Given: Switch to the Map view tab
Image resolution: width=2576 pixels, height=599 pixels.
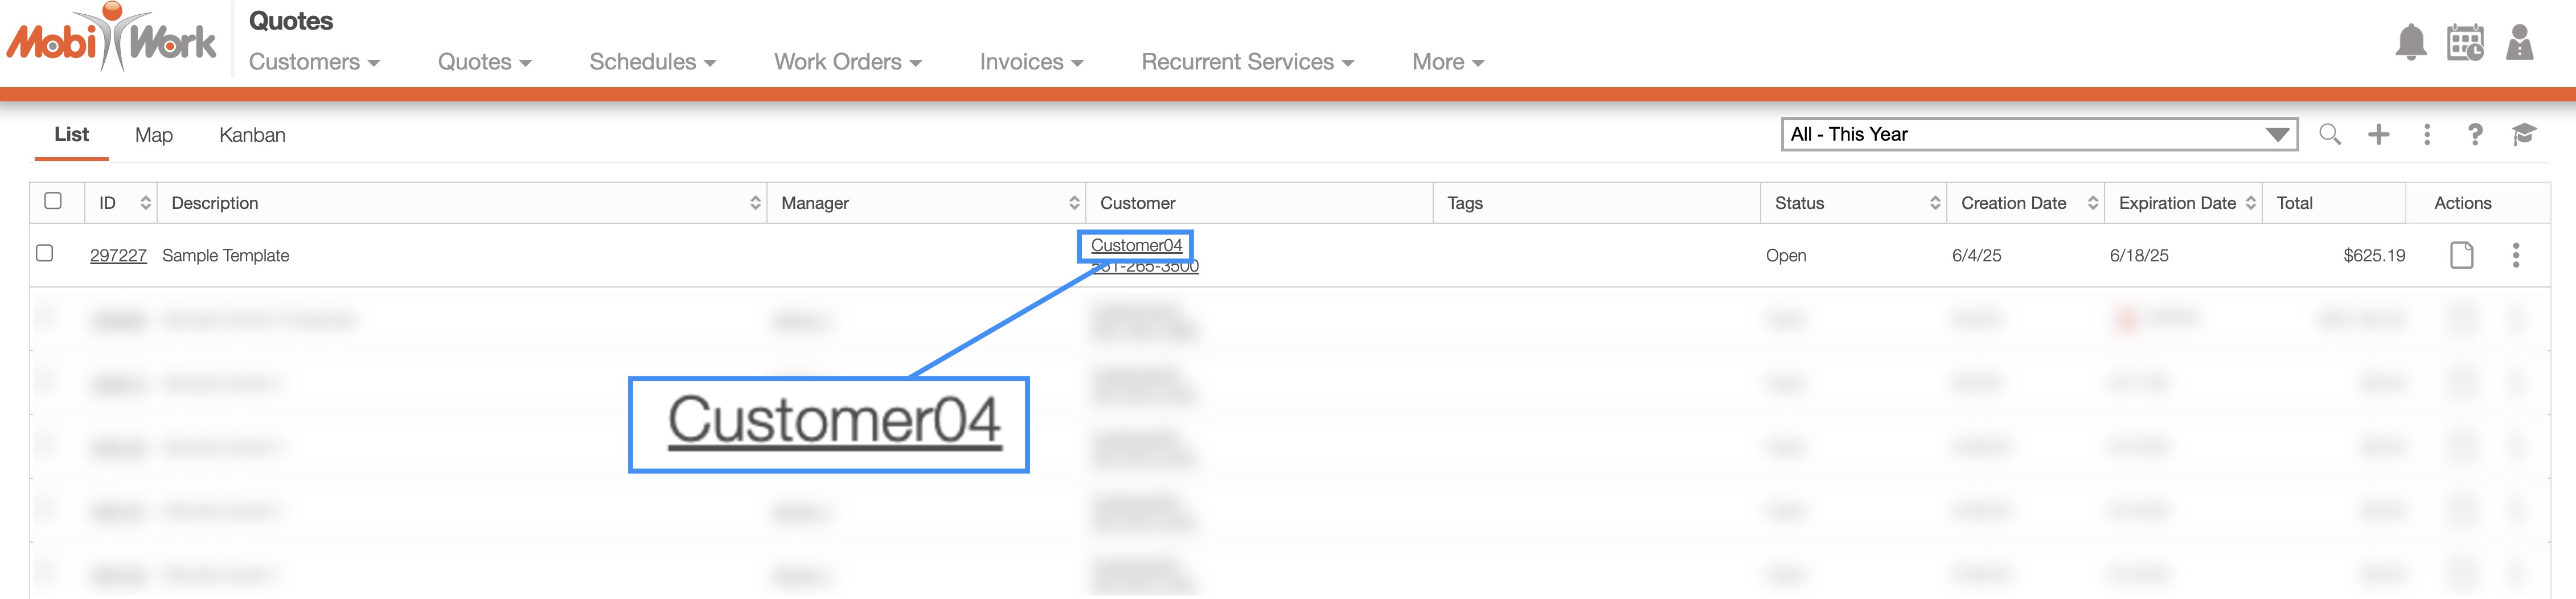Looking at the screenshot, I should (154, 135).
